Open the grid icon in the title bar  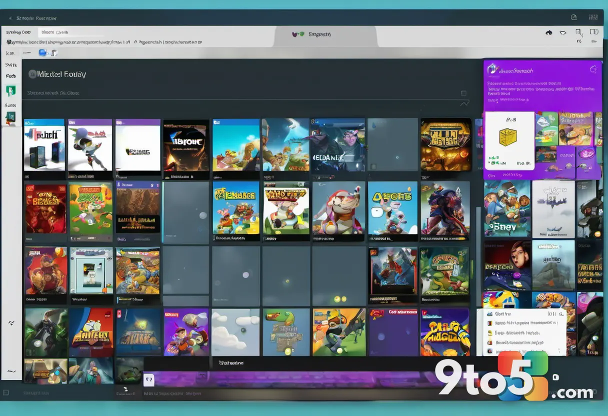tap(593, 17)
